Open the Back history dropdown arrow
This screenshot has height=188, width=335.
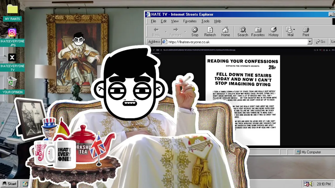(x=166, y=32)
